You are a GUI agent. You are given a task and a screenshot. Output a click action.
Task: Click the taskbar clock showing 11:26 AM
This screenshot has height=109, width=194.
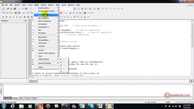click(x=187, y=106)
